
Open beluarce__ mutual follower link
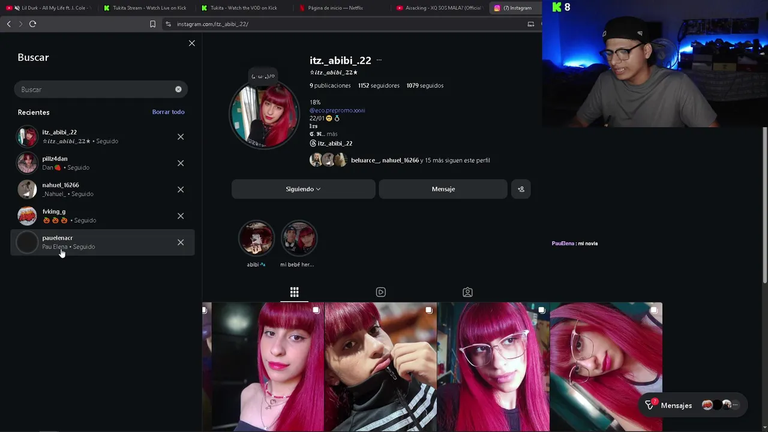tap(365, 160)
